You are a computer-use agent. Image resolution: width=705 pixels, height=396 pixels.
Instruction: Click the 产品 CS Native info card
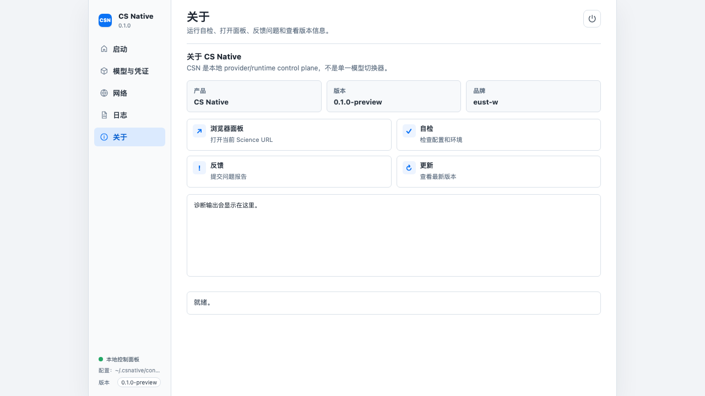click(x=254, y=96)
